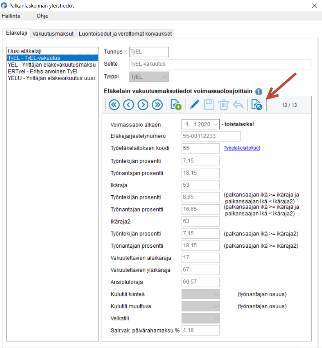Click the document import icon near red arrow
This screenshot has width=322, height=348.
(x=257, y=105)
